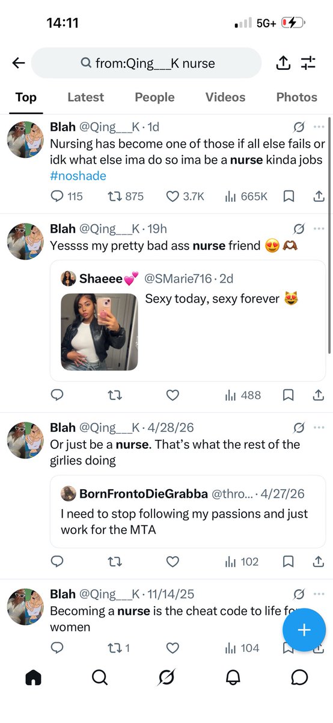This screenshot has width=333, height=723.
Task: Edit the 'from:Qing___K nurse' search field
Action: tap(147, 63)
